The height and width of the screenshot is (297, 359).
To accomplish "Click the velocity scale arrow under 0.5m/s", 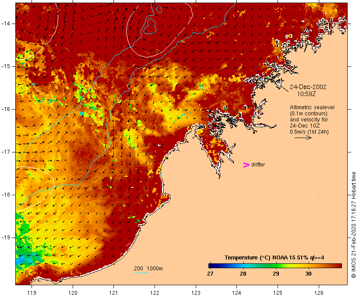I will click(303, 138).
